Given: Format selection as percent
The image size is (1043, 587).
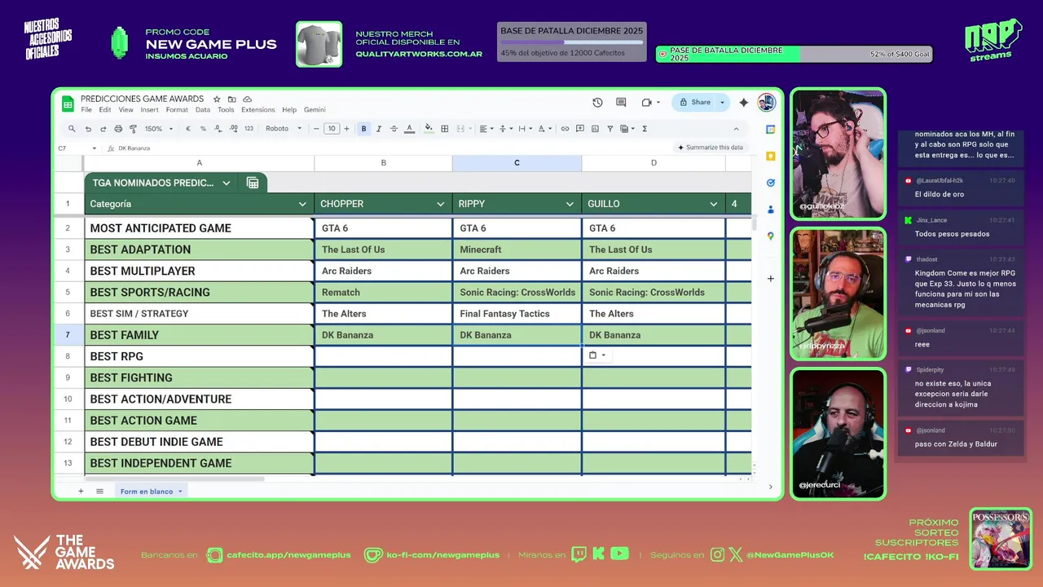Looking at the screenshot, I should (x=203, y=129).
